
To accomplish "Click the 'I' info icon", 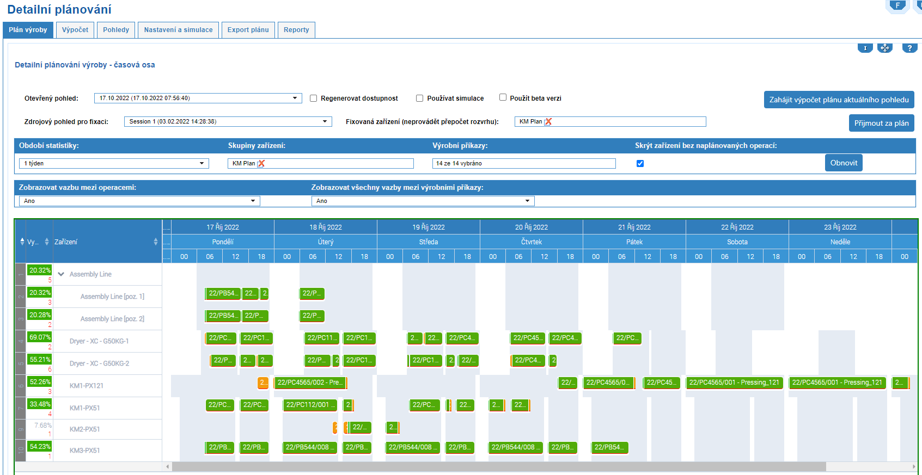I will point(865,48).
